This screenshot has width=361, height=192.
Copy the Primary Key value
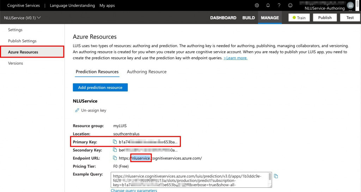pos(115,142)
